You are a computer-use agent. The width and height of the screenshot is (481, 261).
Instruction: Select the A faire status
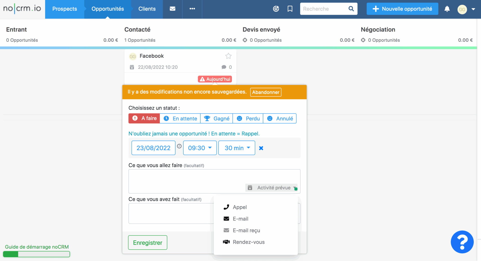(x=144, y=118)
